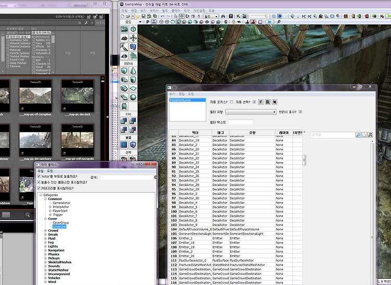Toggle the Textures filter checkbox
This screenshot has width=391, height=285.
(x=8, y=66)
